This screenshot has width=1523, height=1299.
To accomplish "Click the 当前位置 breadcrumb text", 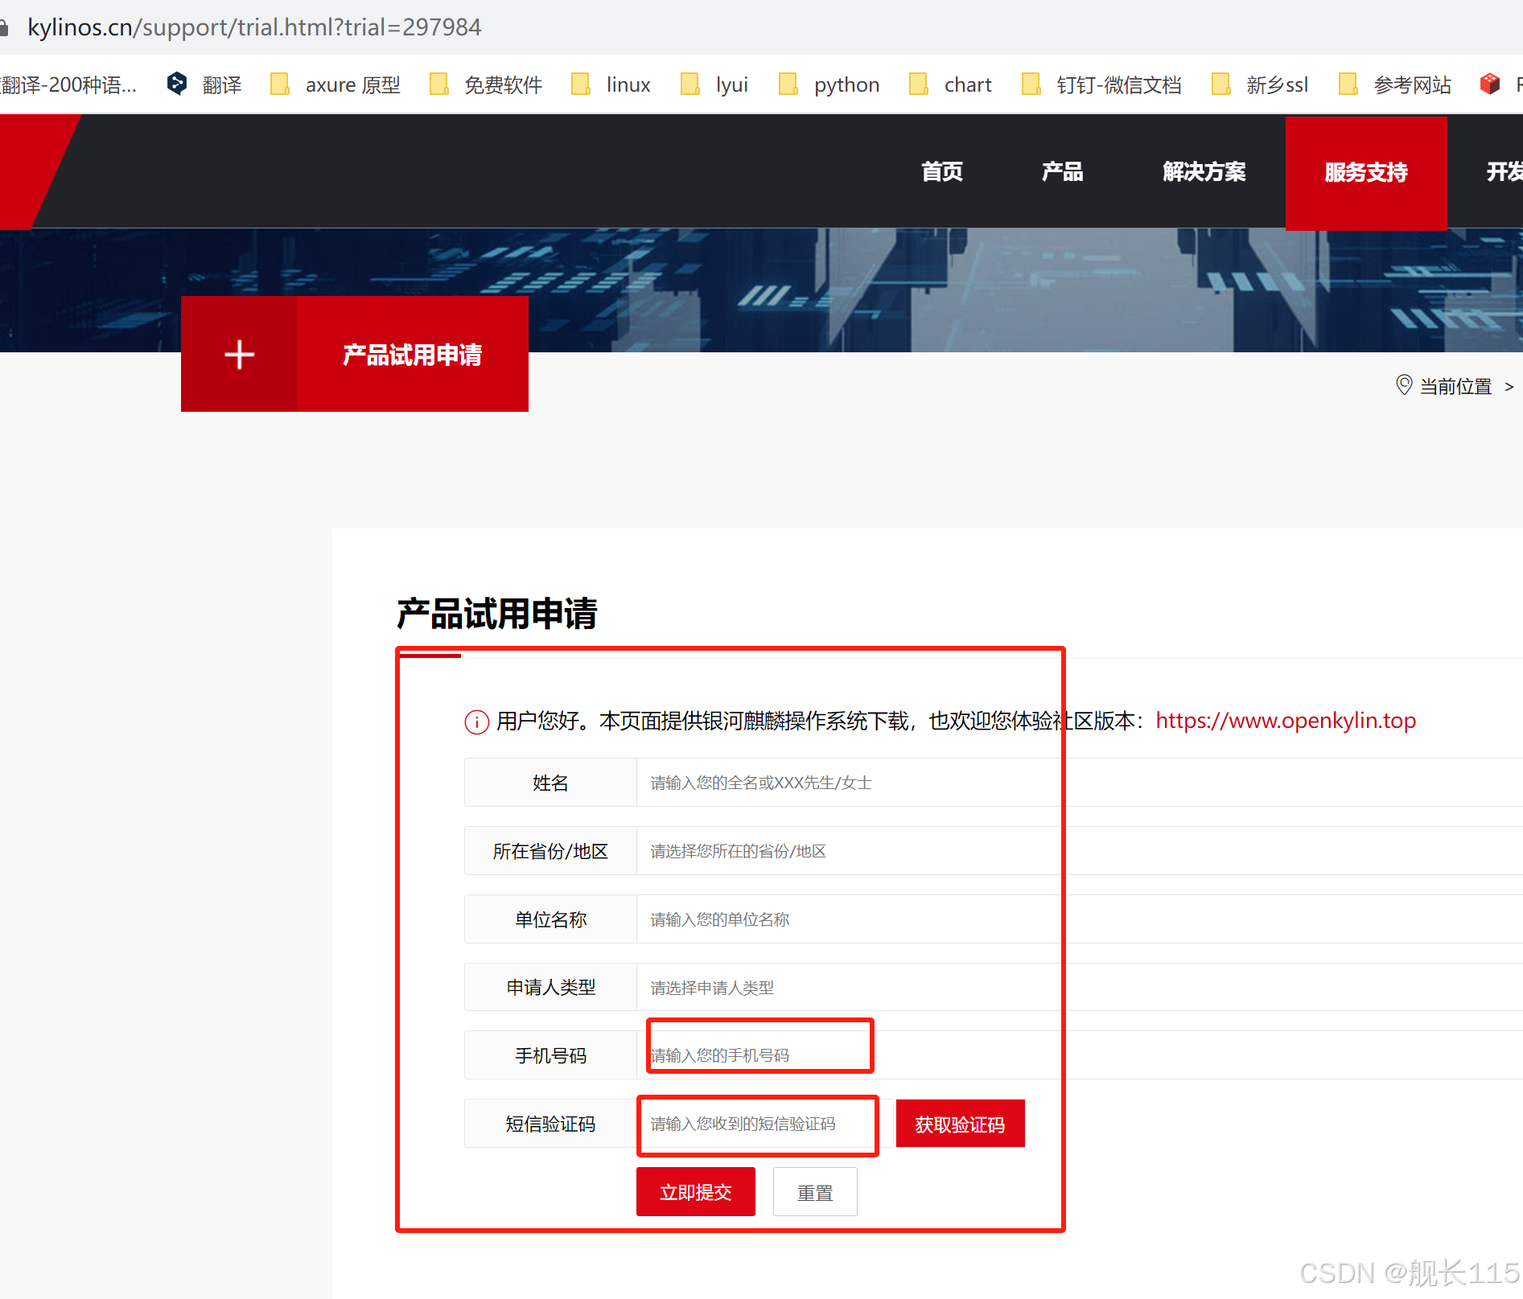I will tap(1455, 387).
